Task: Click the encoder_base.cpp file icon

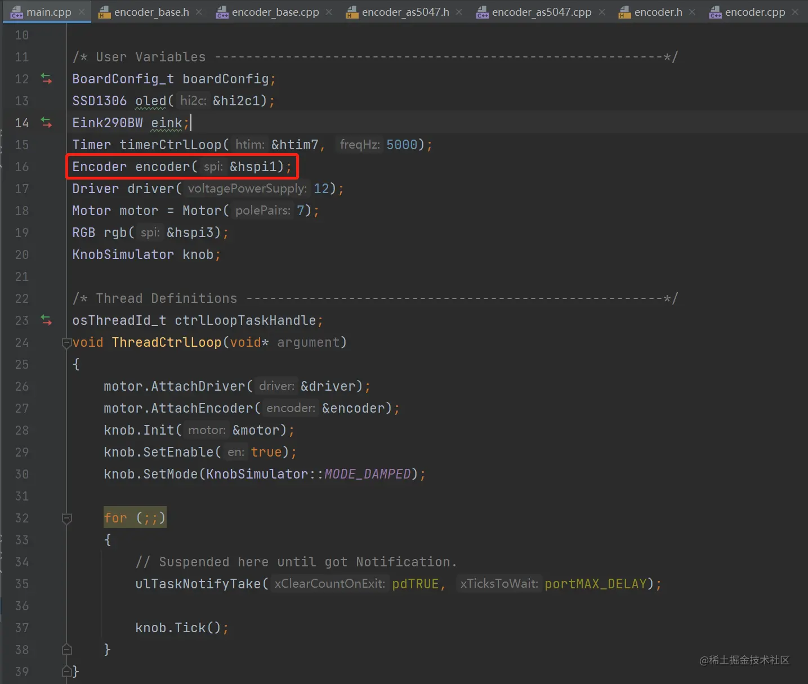Action: (x=222, y=12)
